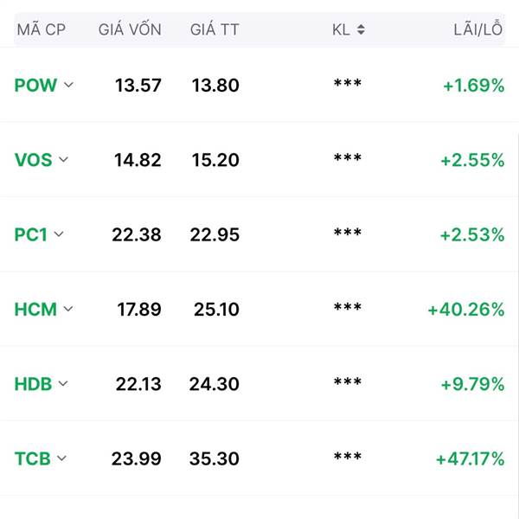Click the MÃ CP column header
Viewport: 519px width, 519px height.
pos(42,29)
